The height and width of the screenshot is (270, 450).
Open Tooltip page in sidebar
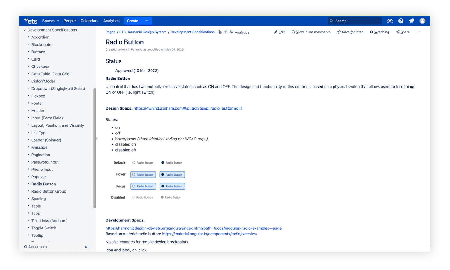(x=37, y=235)
